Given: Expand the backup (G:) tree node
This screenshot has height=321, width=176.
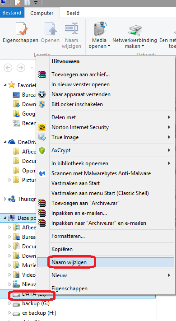Looking at the screenshot, I should [x=9, y=303].
